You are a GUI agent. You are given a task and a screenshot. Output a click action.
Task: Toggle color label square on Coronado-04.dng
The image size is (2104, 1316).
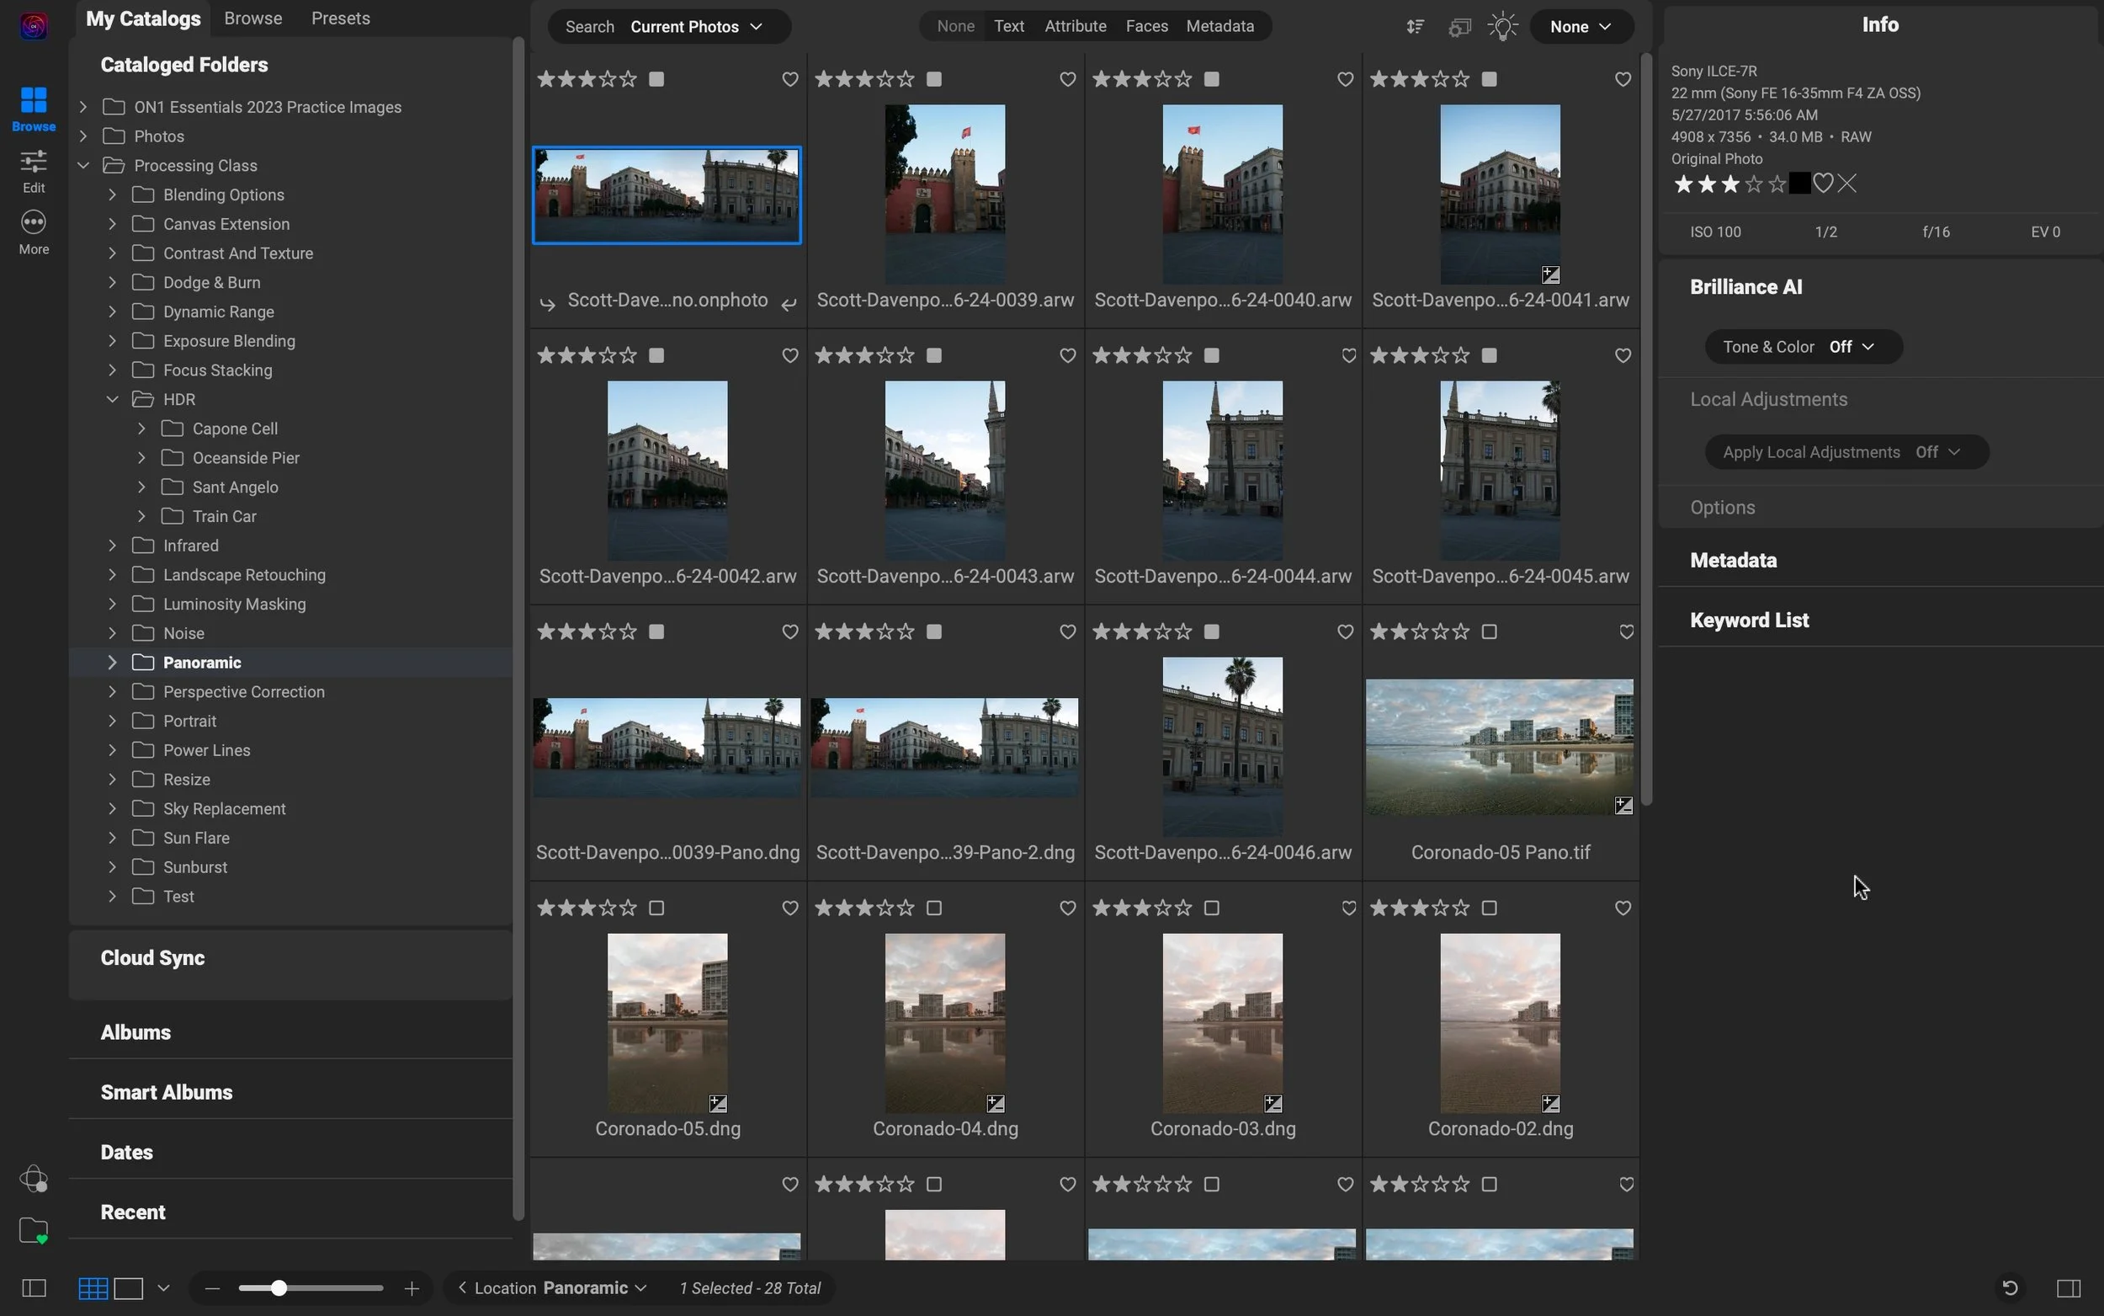934,908
